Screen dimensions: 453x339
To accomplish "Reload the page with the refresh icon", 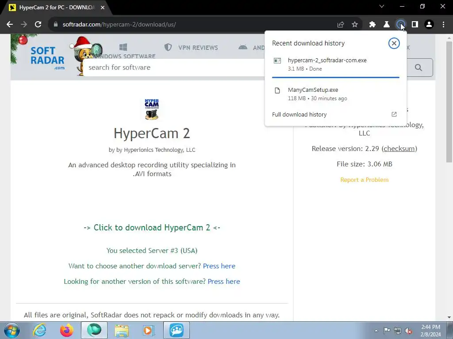I will (x=38, y=25).
